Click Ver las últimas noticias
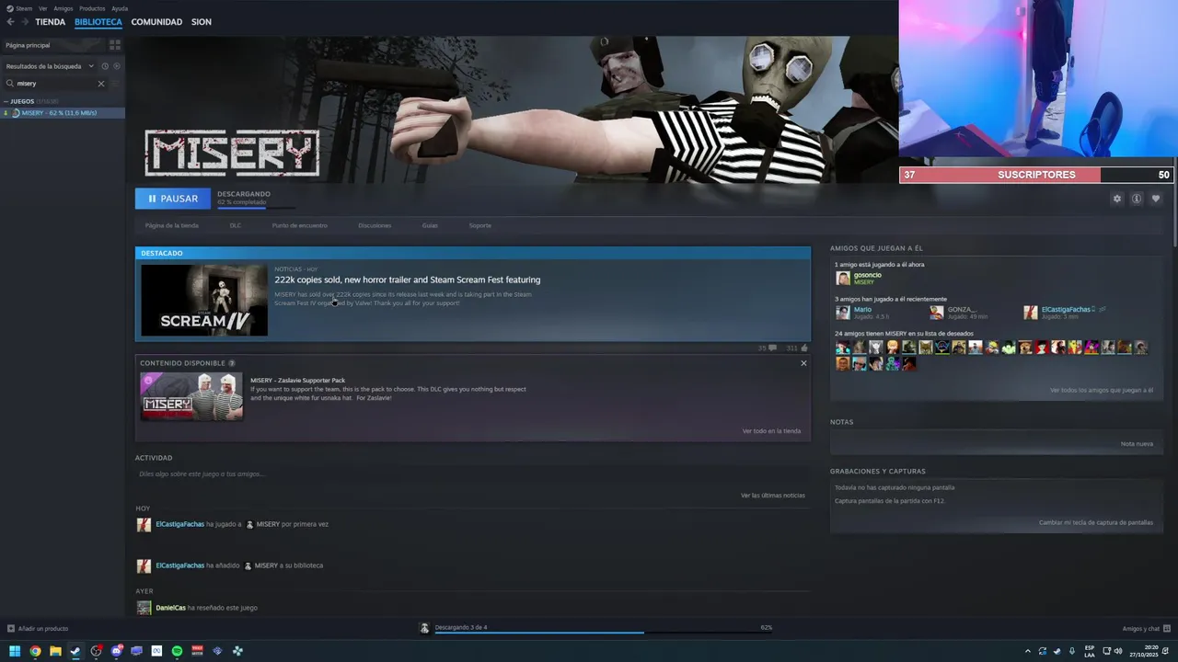 click(773, 496)
